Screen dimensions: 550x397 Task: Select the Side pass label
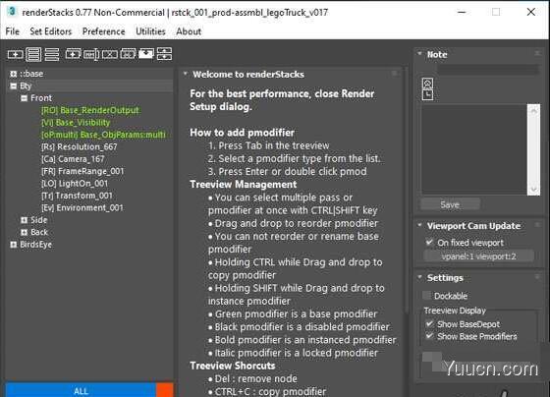39,220
